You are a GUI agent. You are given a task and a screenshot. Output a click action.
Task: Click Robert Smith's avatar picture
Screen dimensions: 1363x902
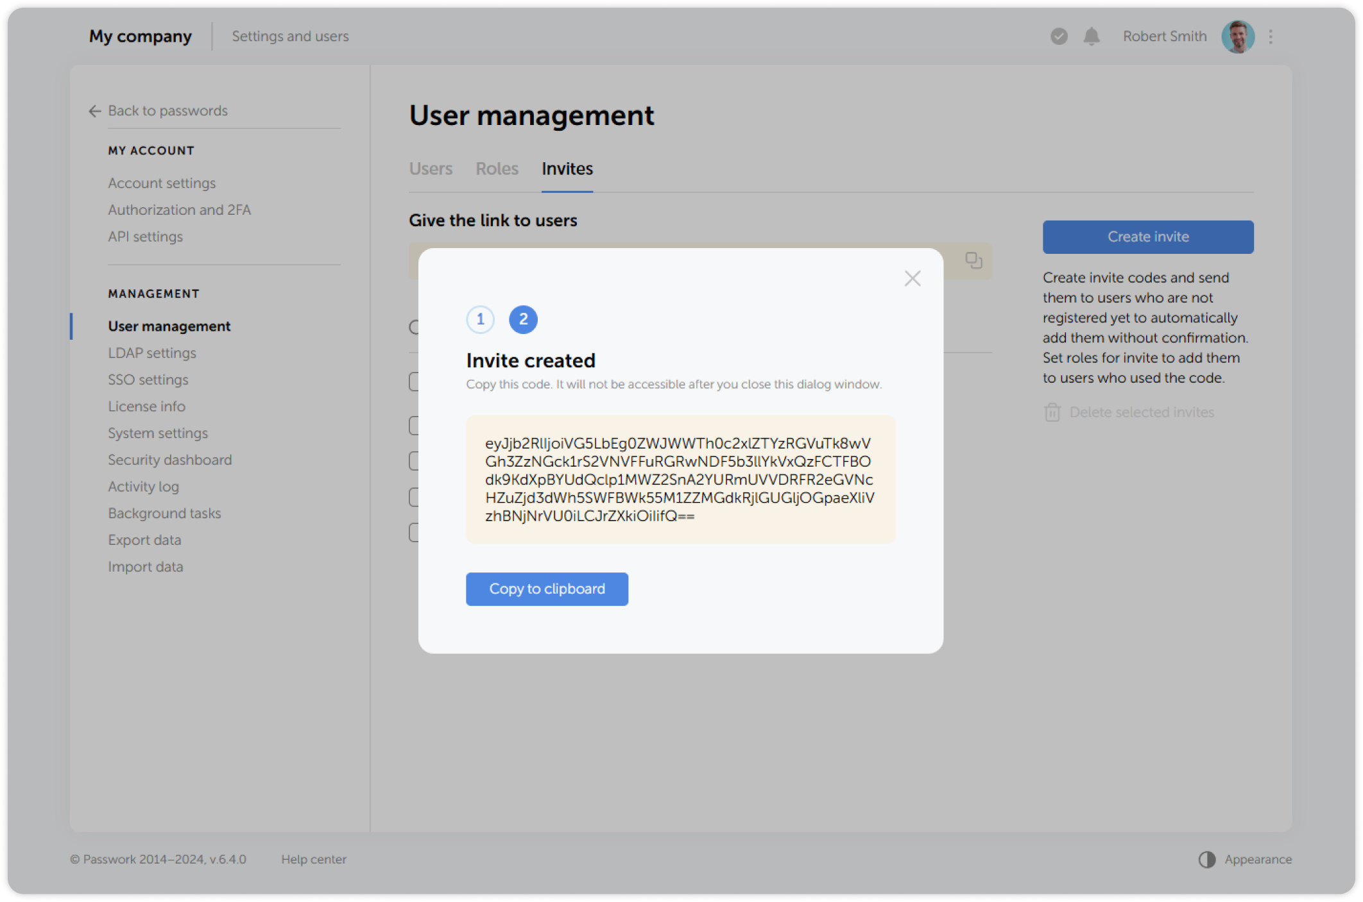point(1237,37)
